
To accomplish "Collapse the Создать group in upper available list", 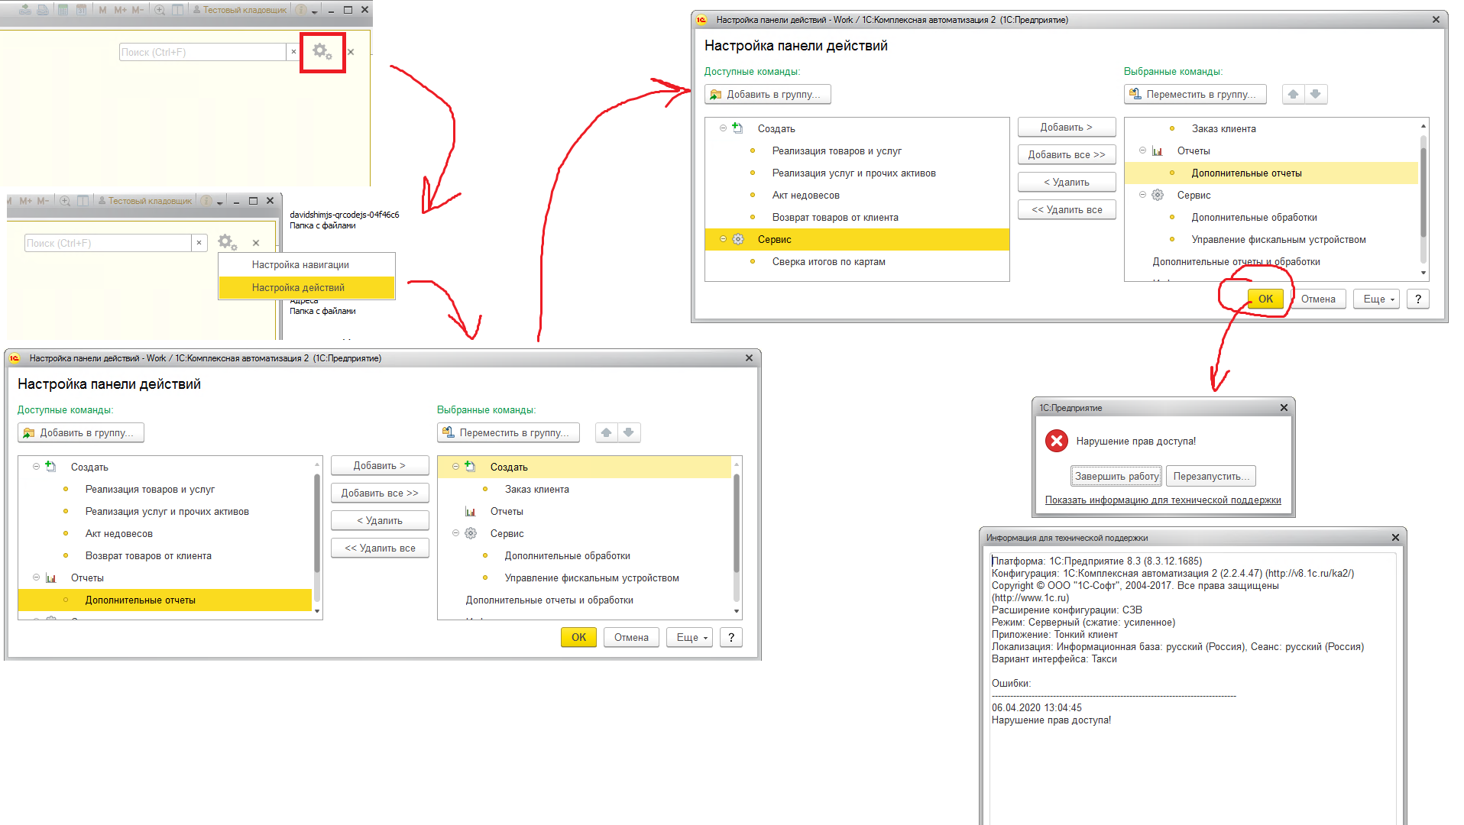I will click(723, 128).
